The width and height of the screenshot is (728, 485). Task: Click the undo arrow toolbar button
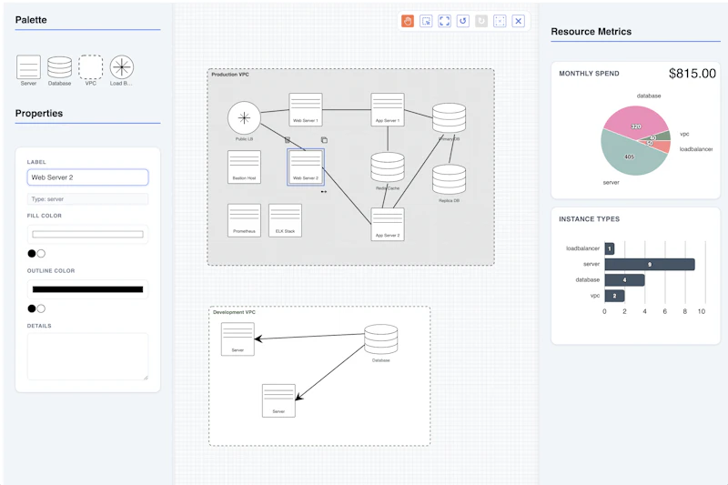click(463, 21)
